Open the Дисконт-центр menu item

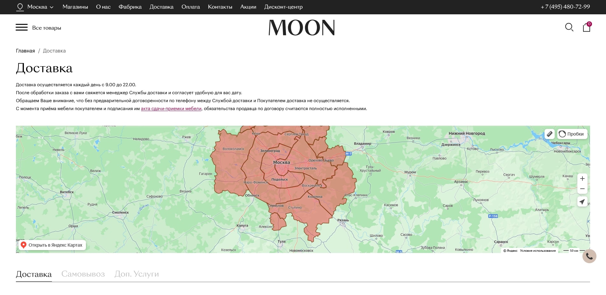click(x=283, y=7)
